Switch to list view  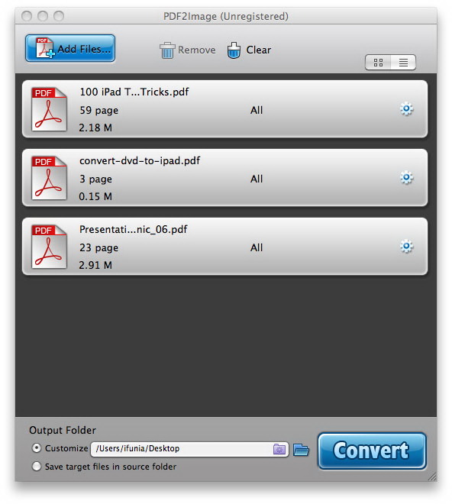click(403, 63)
